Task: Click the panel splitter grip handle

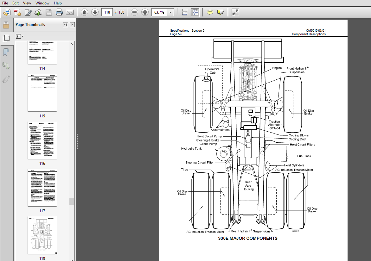Action: point(77,141)
